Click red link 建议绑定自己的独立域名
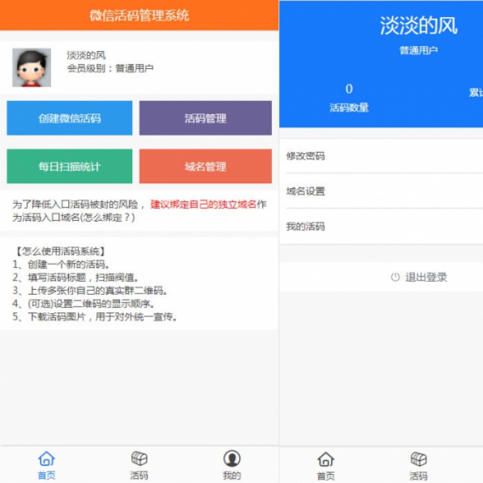This screenshot has width=483, height=483. click(203, 205)
